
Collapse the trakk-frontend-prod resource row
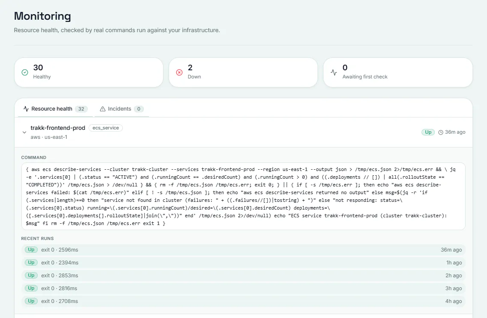click(24, 132)
